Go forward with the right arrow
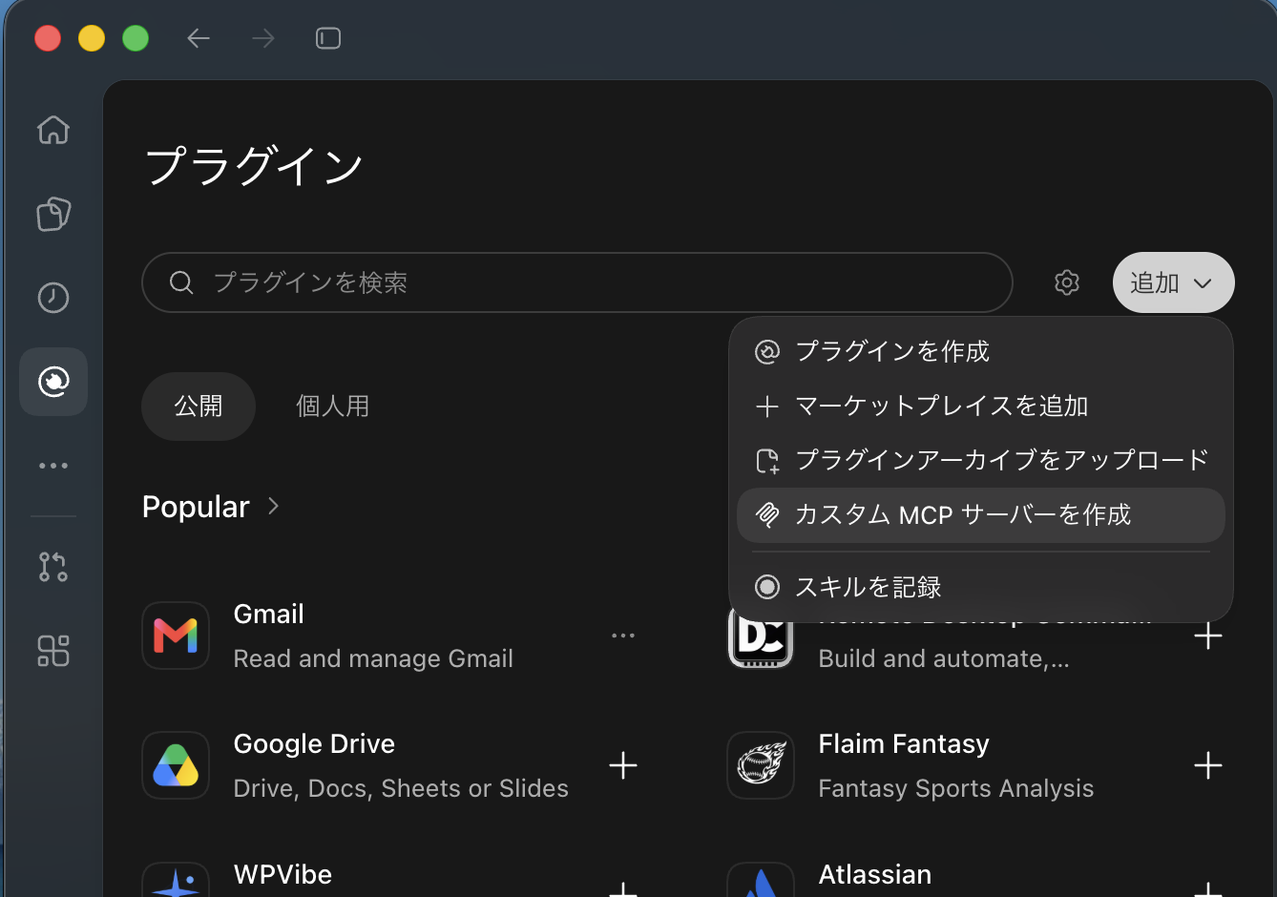1277x897 pixels. point(263,38)
